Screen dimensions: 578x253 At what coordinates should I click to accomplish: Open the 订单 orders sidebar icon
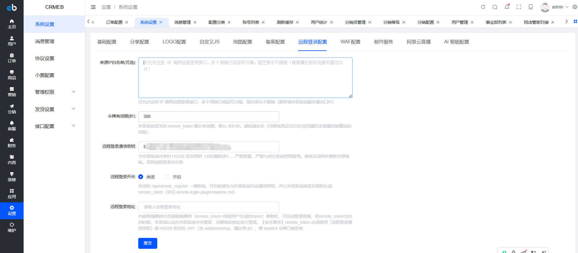pyautogui.click(x=12, y=58)
